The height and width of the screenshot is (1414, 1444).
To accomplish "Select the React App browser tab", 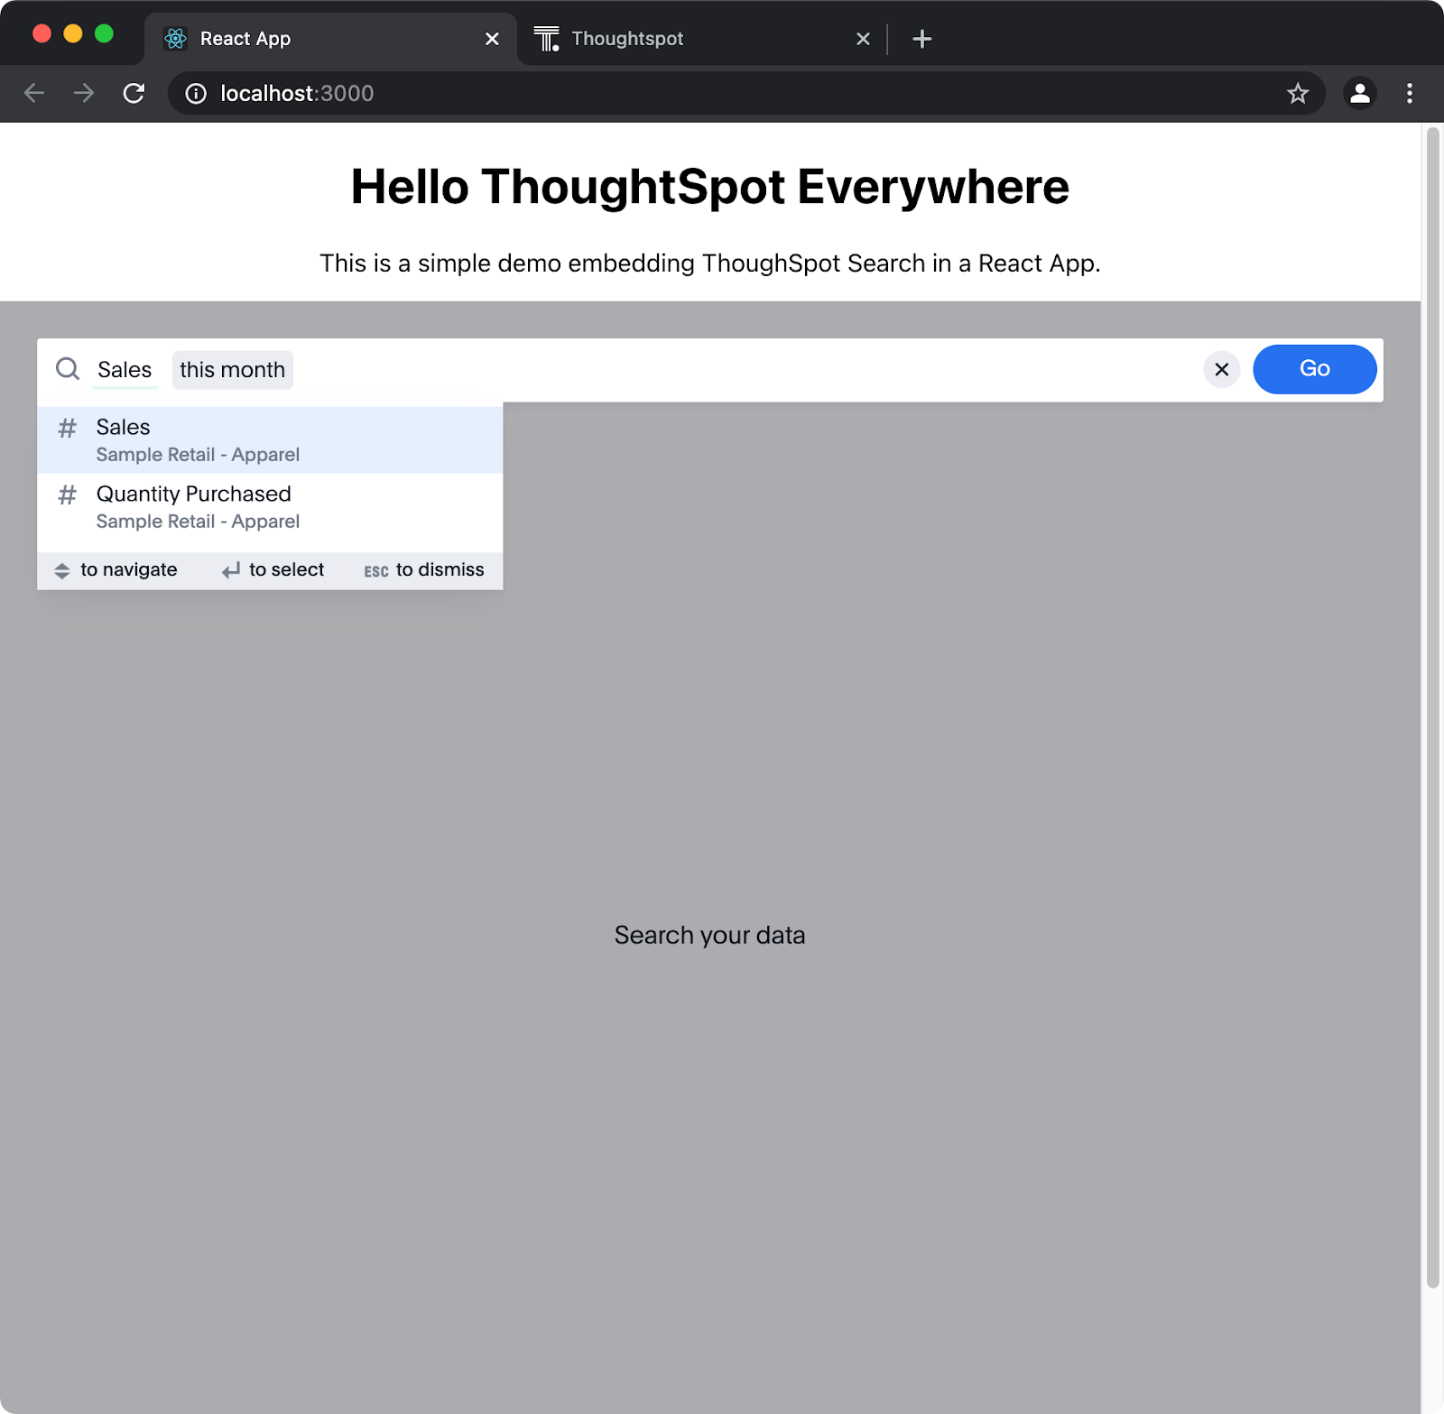I will pyautogui.click(x=245, y=39).
